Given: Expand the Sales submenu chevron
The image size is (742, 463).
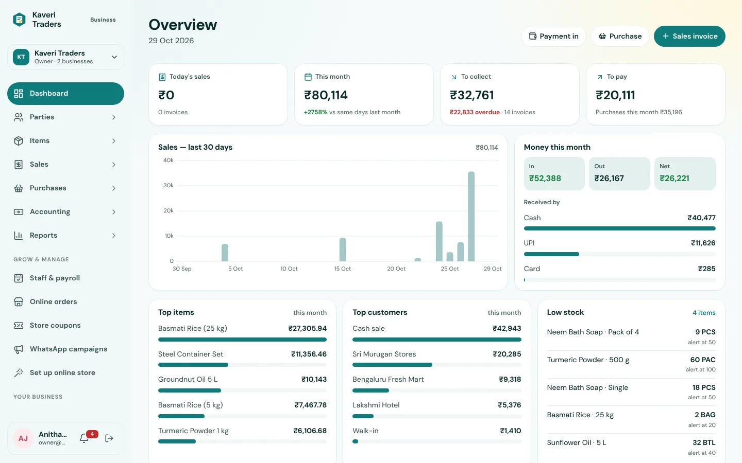Looking at the screenshot, I should click(x=114, y=165).
